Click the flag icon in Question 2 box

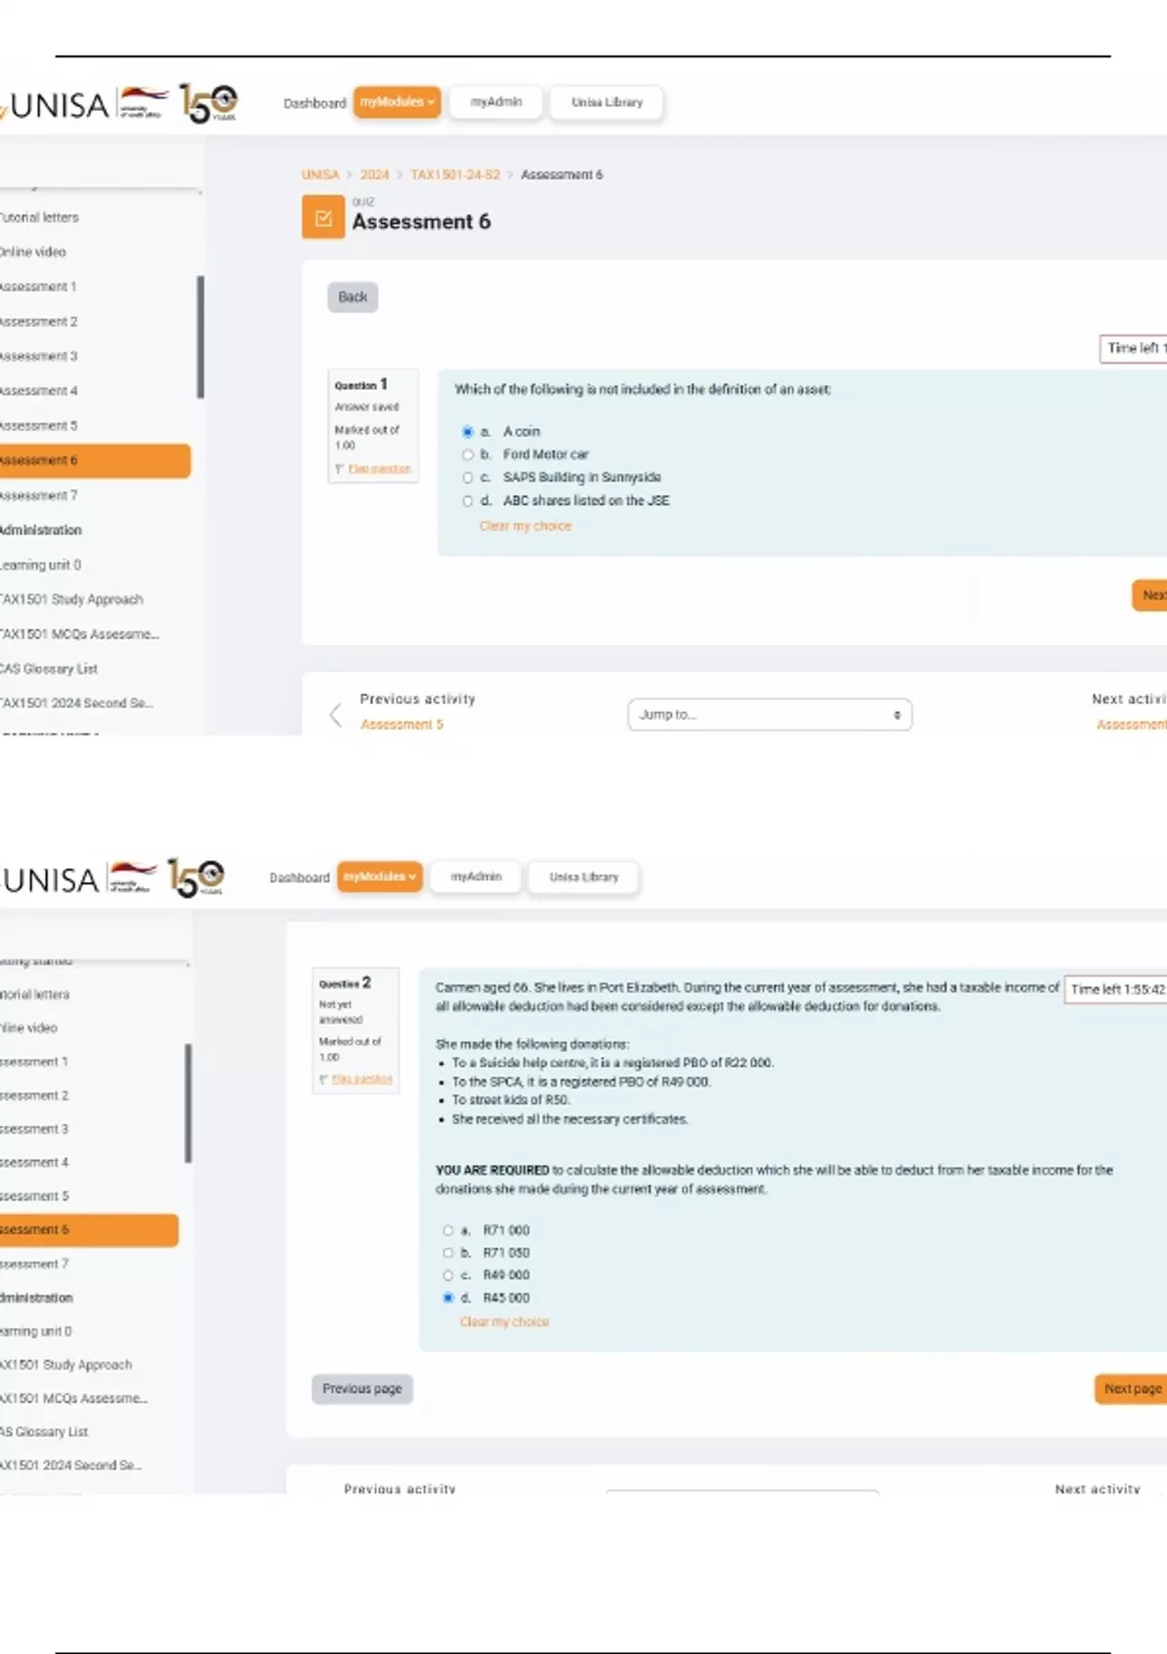coord(324,1079)
